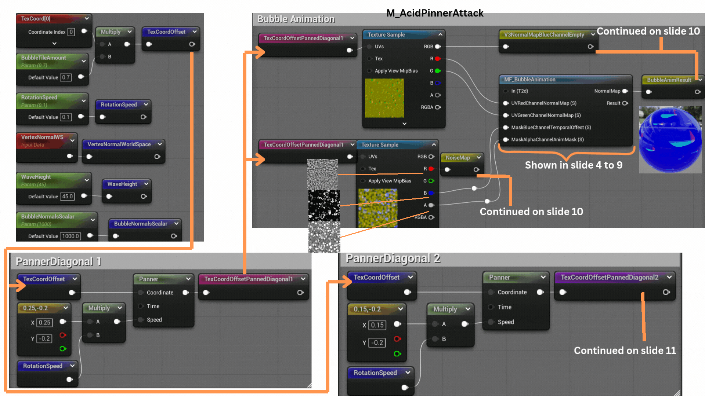Toggle the Tex input pin on top Texture Sample
Image resolution: width=705 pixels, height=396 pixels.
click(x=369, y=59)
